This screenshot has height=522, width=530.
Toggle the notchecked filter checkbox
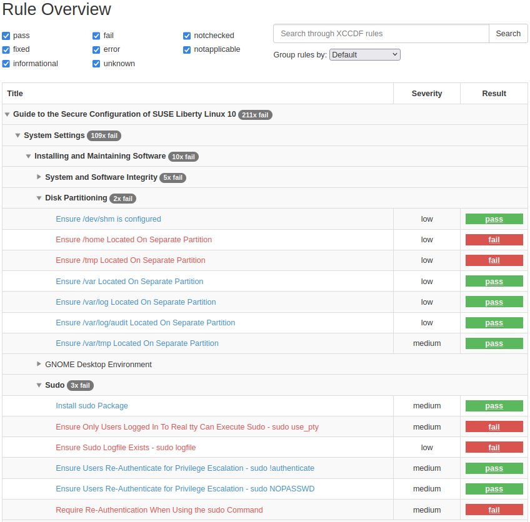coord(187,36)
